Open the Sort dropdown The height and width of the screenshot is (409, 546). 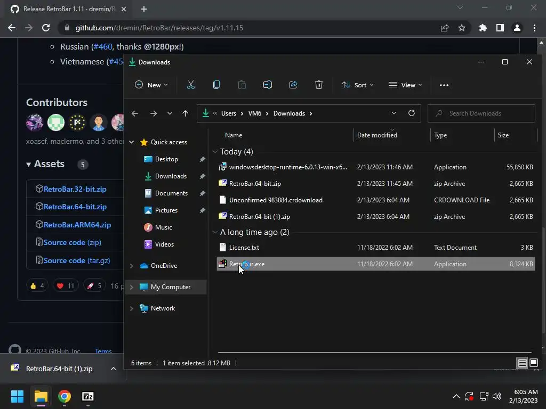(x=358, y=85)
